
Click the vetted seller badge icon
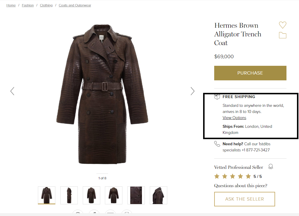tap(271, 167)
